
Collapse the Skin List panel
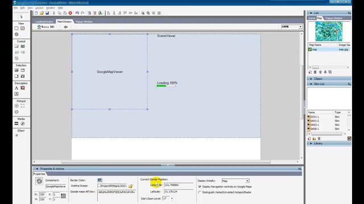point(311,84)
